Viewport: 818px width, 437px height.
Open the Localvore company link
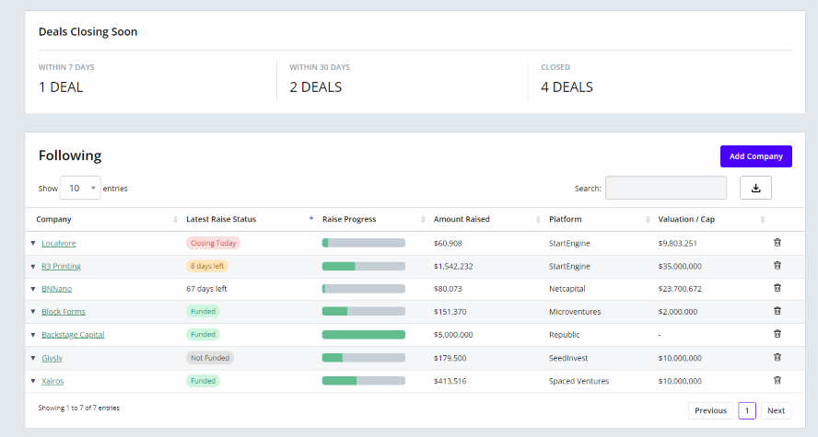58,243
